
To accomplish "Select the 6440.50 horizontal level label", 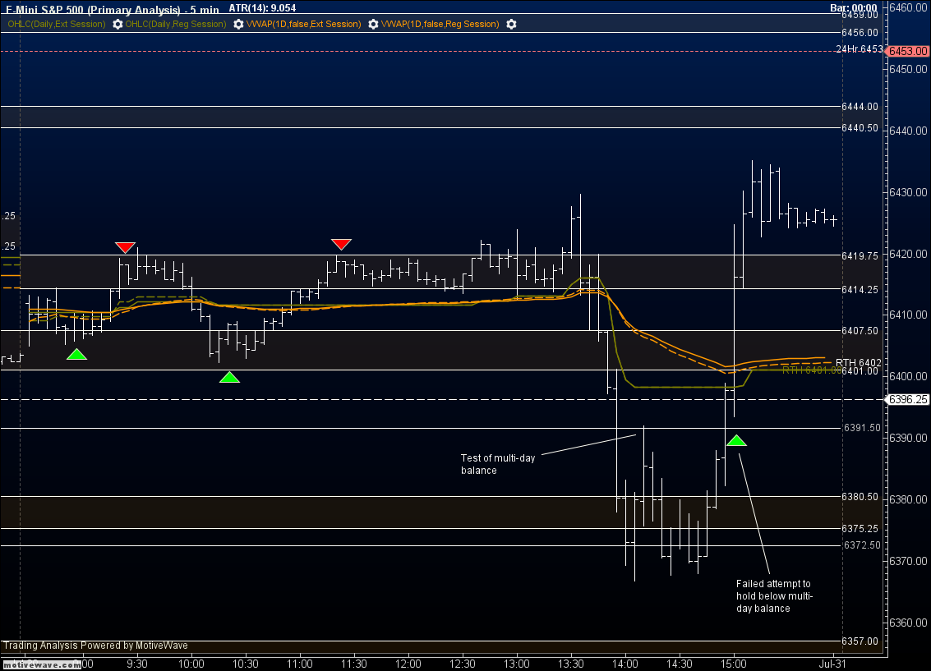I will [860, 128].
